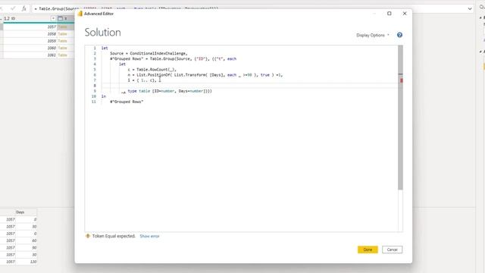Select the Table cell in row 1060
This screenshot has width=485, height=273.
[66, 48]
